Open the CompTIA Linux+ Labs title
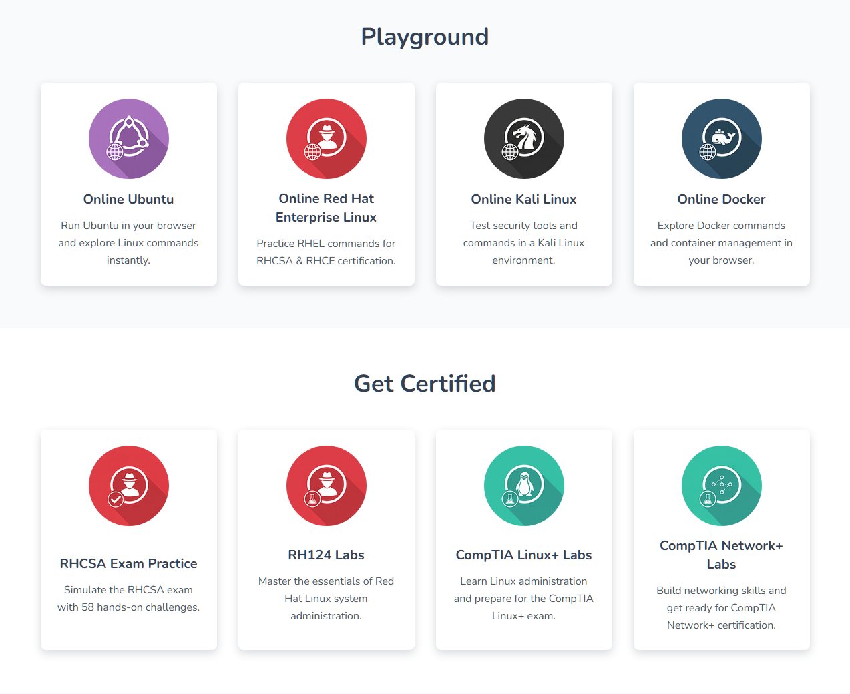This screenshot has width=850, height=694. click(524, 555)
